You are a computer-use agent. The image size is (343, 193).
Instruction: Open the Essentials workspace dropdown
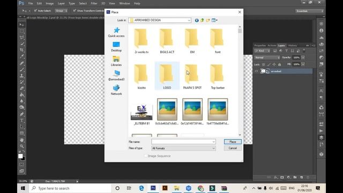click(309, 11)
